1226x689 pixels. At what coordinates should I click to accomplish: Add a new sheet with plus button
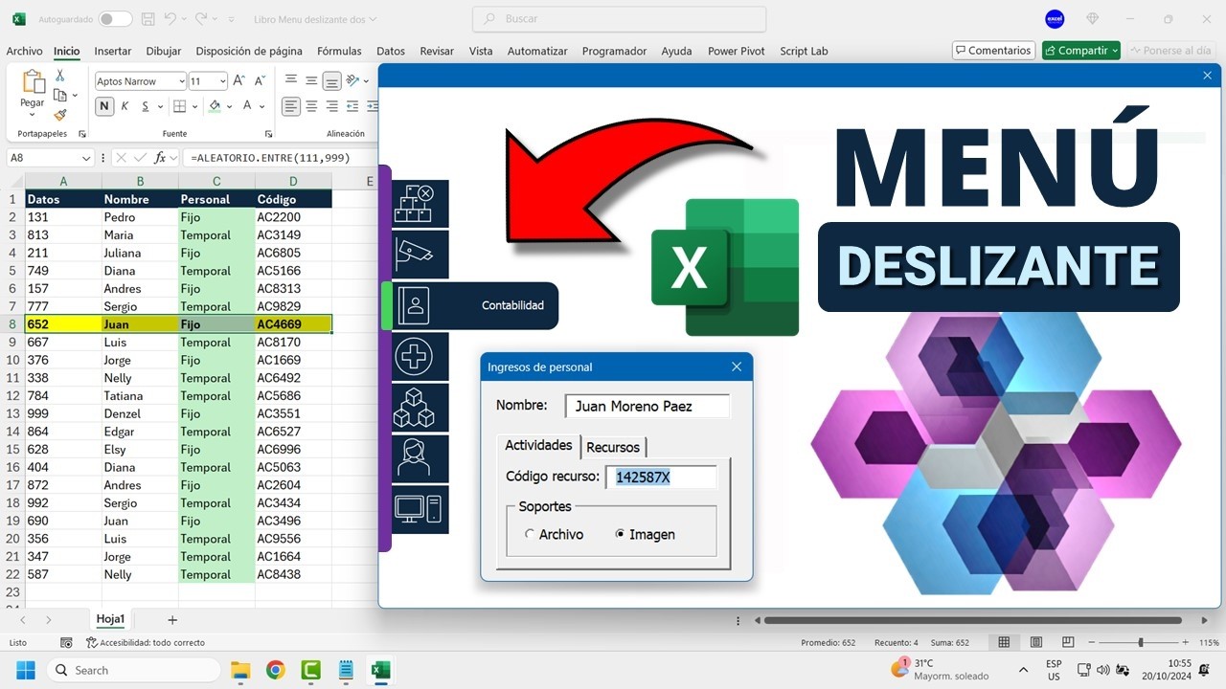(x=172, y=620)
